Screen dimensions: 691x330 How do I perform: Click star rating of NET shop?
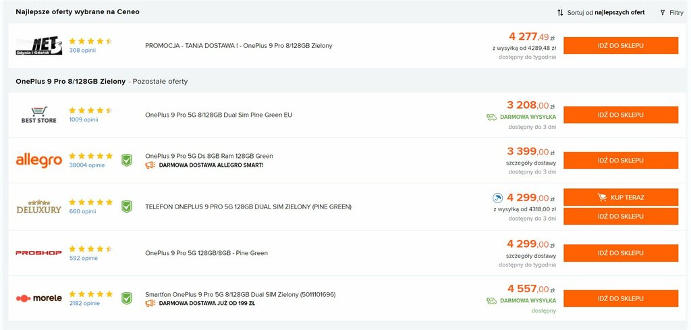[91, 41]
